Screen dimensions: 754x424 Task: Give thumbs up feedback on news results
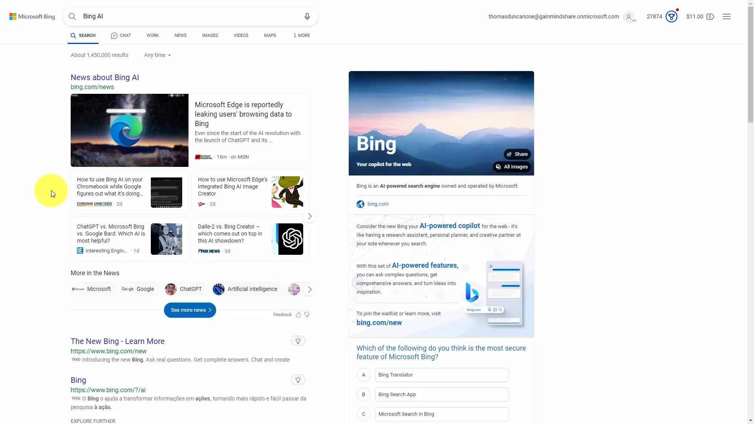point(298,314)
